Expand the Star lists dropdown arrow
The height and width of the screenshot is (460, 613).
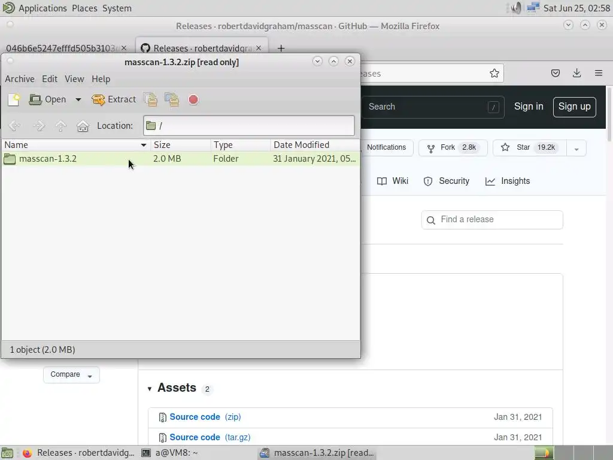point(576,149)
